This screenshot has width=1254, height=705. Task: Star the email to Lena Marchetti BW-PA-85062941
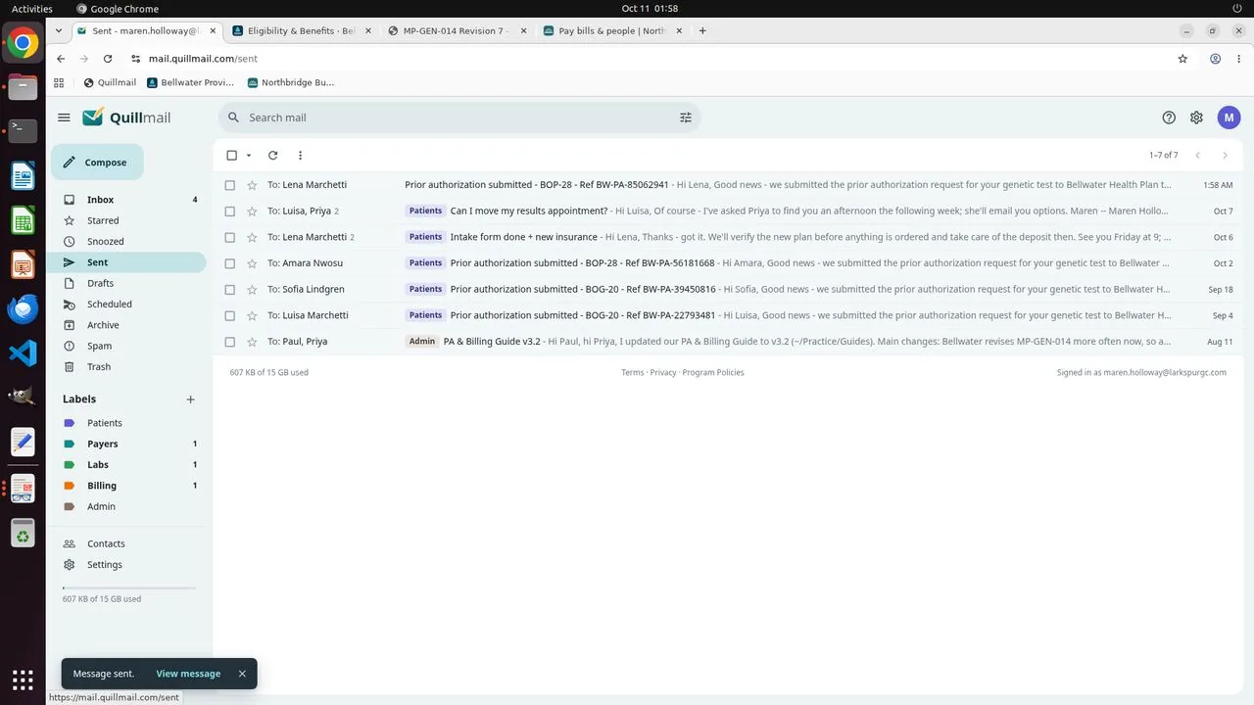click(252, 185)
